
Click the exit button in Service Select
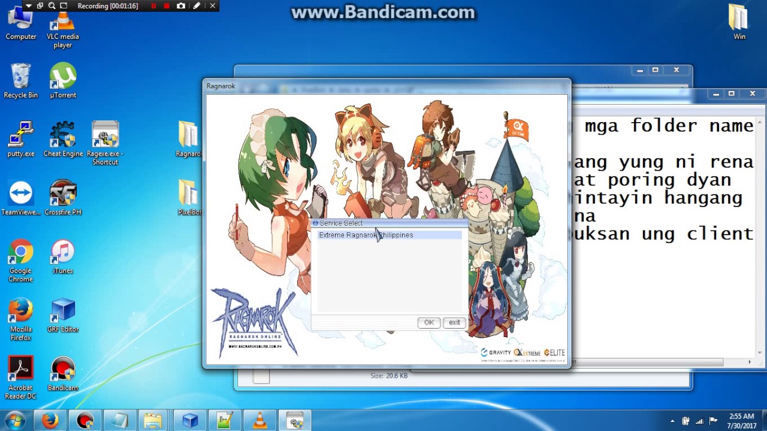(454, 323)
